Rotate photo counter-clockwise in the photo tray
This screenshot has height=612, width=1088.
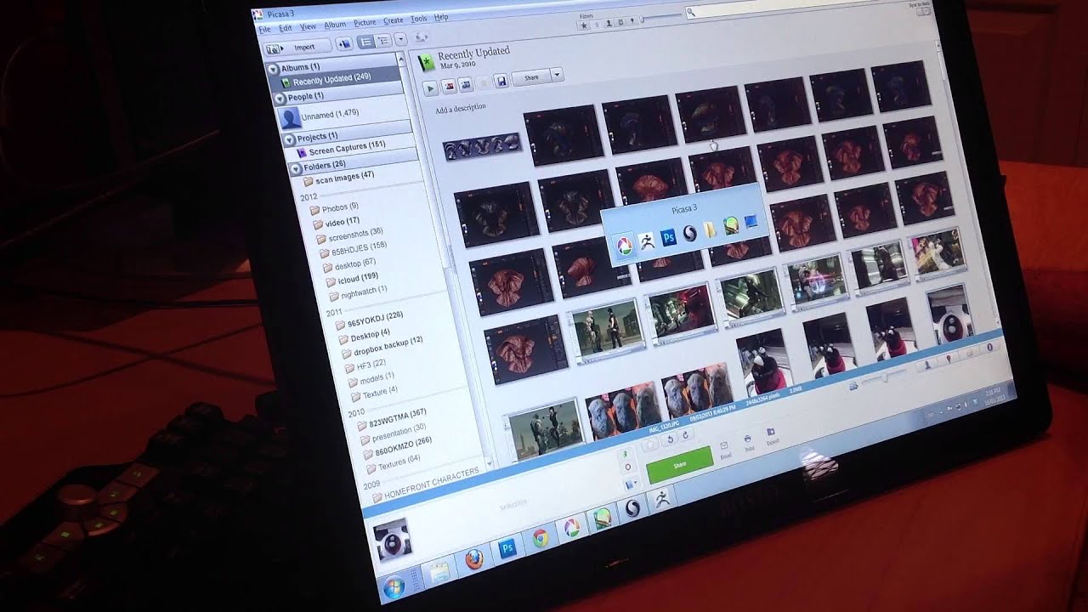670,439
